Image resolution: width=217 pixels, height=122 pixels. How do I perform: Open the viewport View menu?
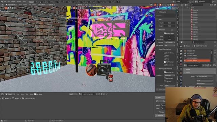coord(20,5)
